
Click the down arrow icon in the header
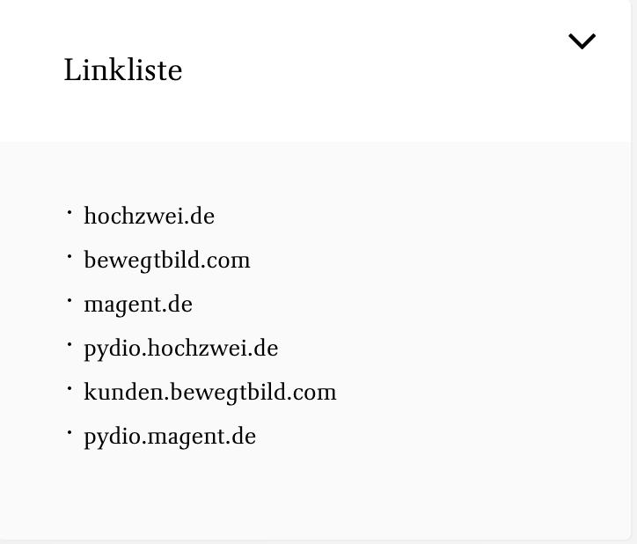[x=582, y=41]
